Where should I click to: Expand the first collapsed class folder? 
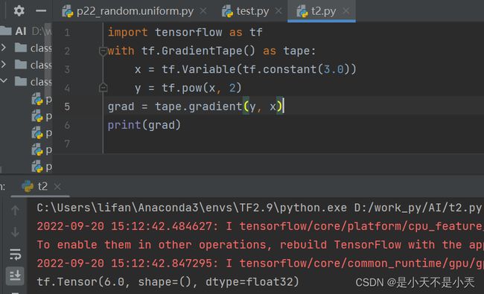4,48
